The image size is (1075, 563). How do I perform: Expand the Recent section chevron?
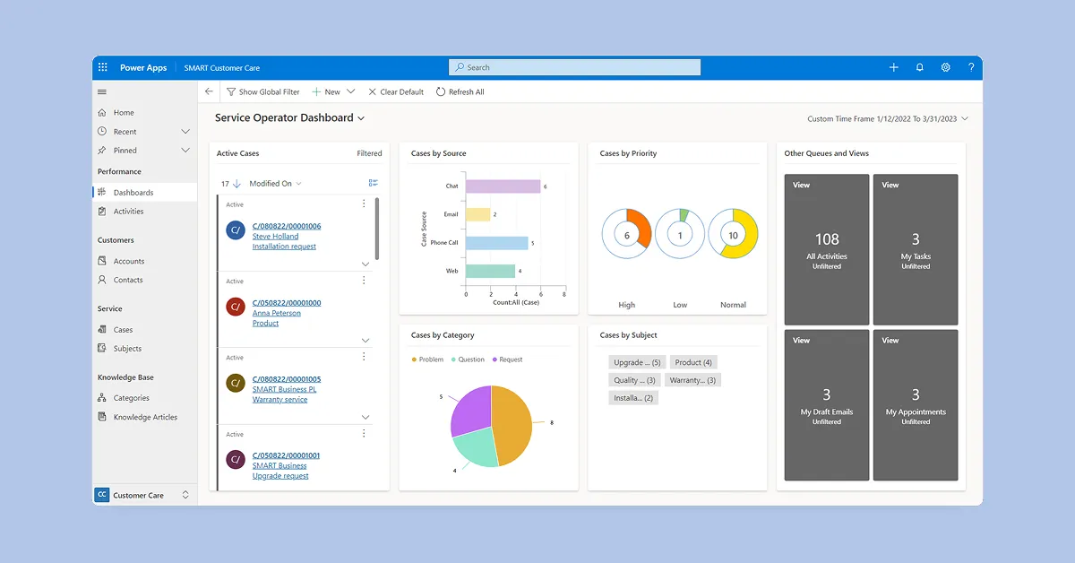coord(185,132)
